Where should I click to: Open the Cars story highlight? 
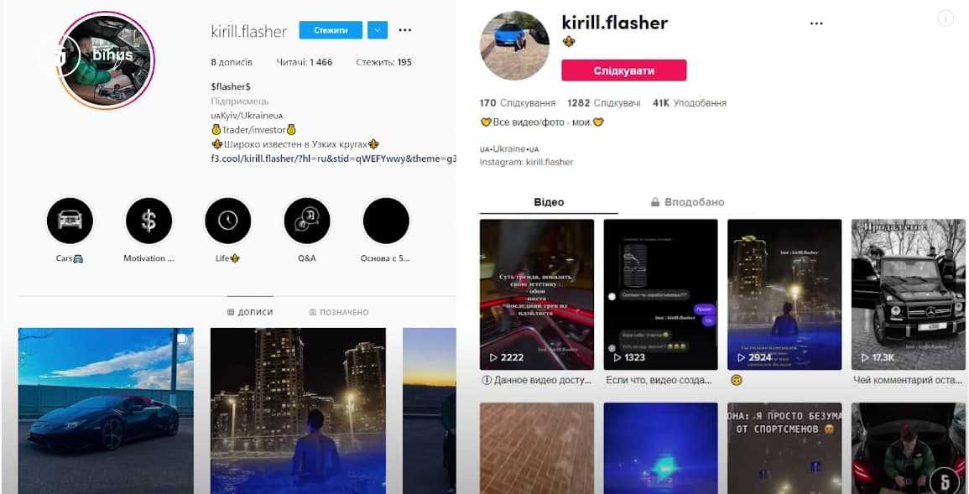70,221
